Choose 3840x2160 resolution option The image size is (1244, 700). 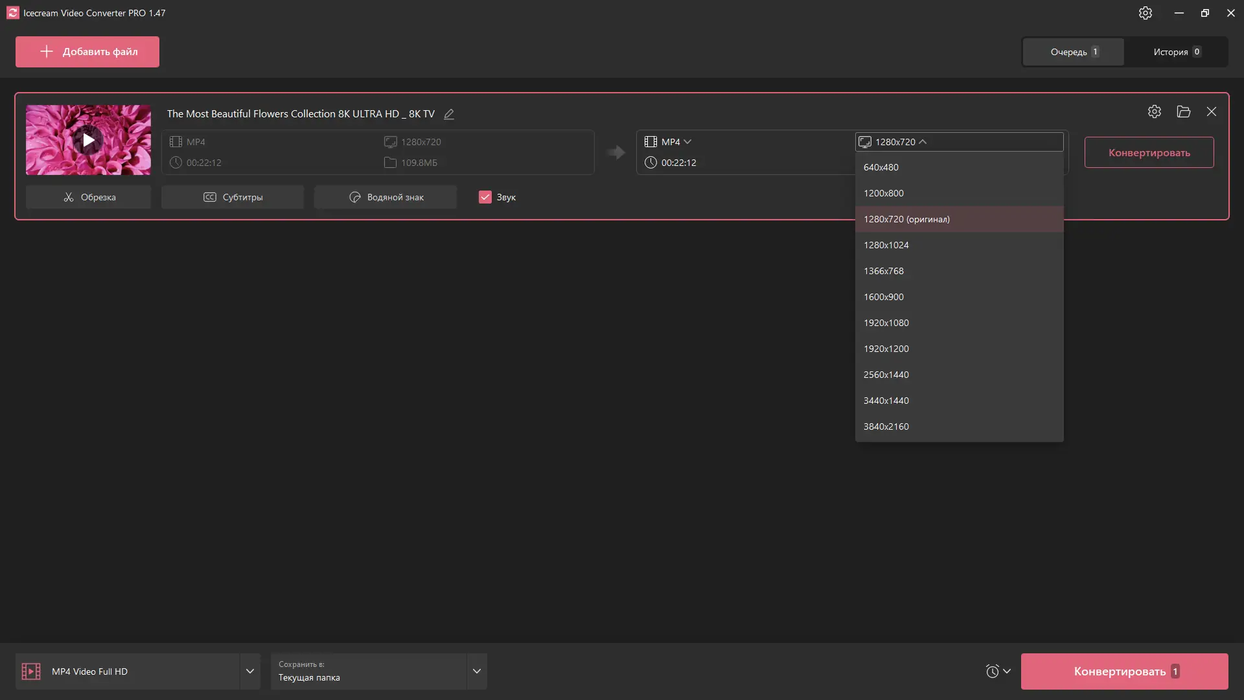[x=886, y=426]
